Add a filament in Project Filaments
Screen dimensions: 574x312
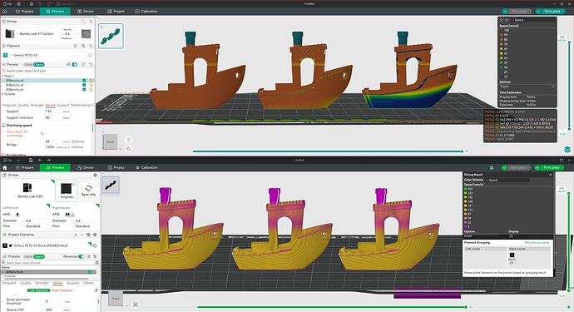point(76,235)
